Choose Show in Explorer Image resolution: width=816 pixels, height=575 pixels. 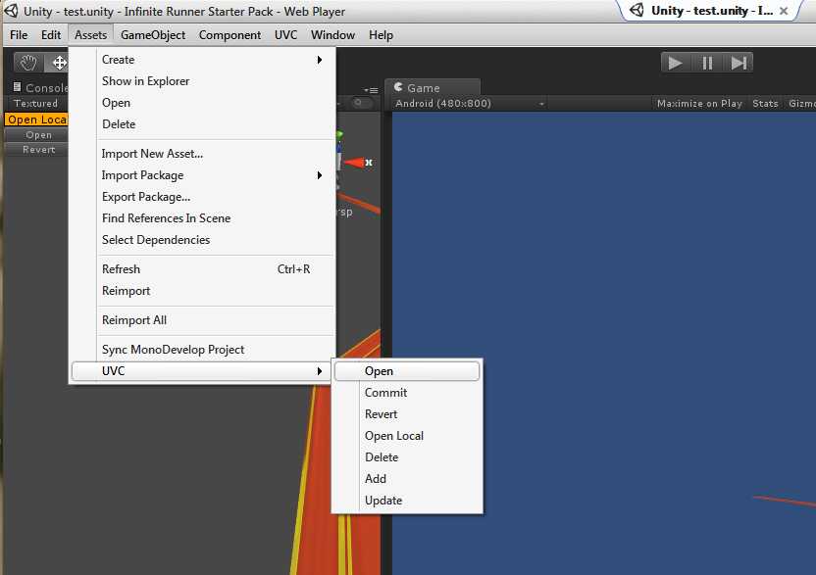[x=202, y=81]
